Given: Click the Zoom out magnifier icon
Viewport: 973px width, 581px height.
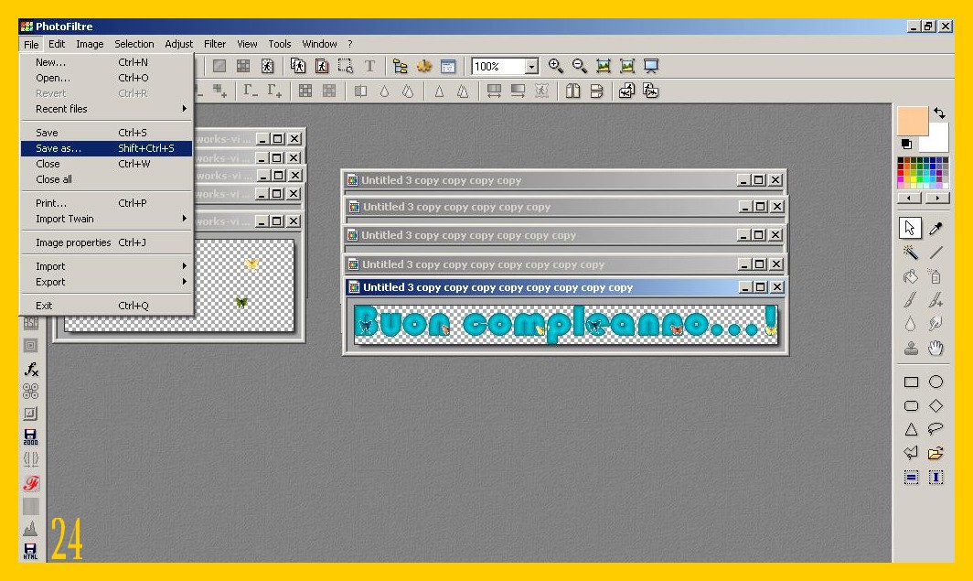Looking at the screenshot, I should 580,66.
